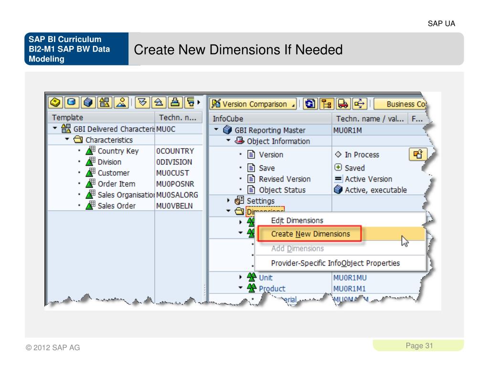
Task: Click the Business Content button
Action: 400,104
